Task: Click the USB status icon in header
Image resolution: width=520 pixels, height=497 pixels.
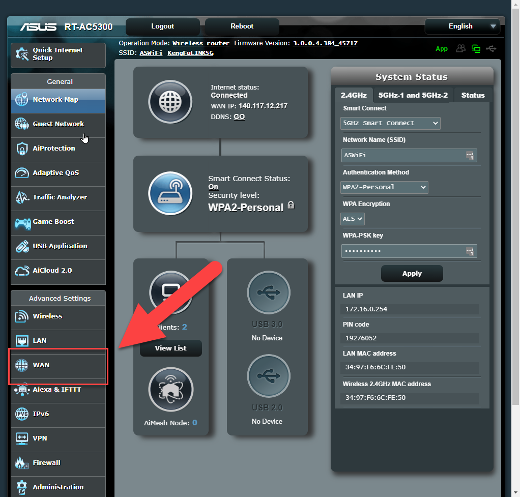Action: coord(491,49)
